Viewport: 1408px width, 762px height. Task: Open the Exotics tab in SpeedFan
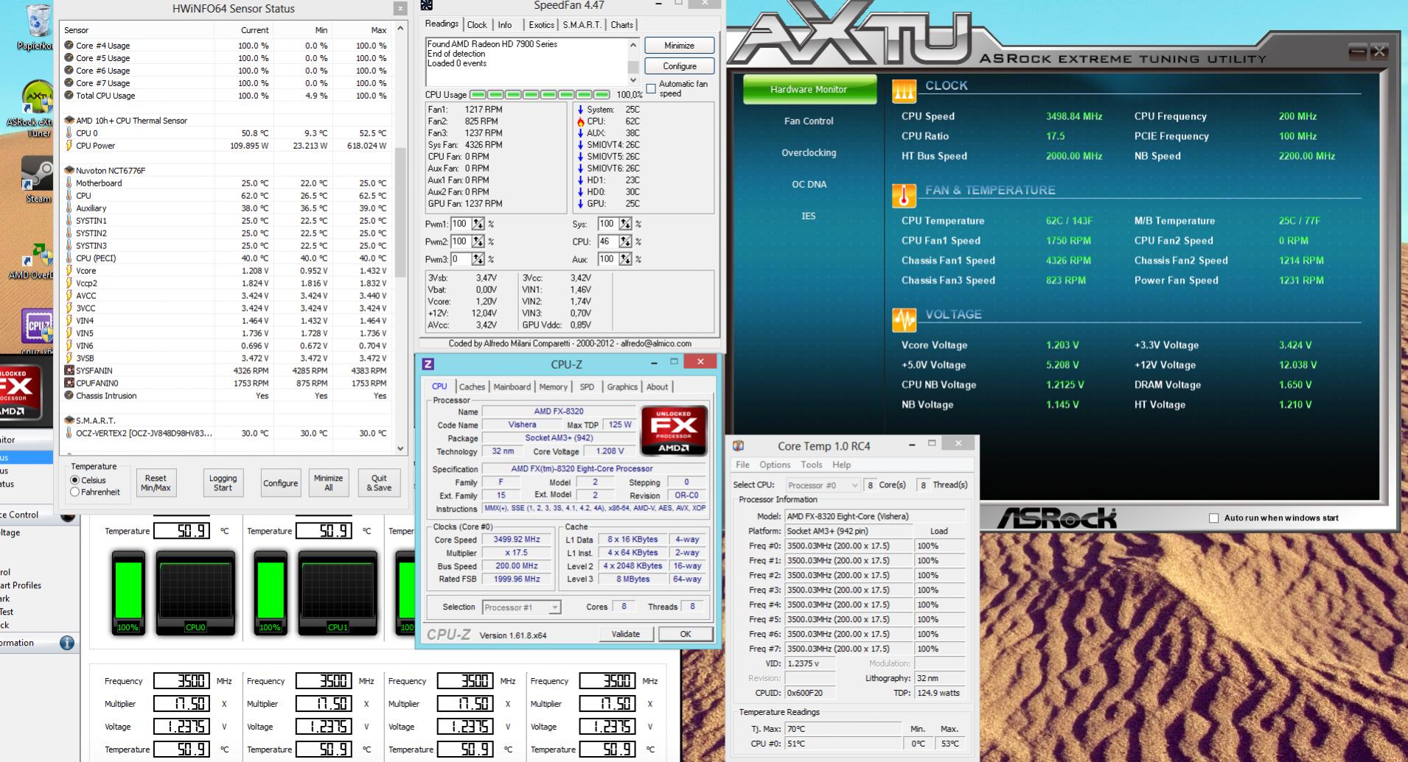pos(541,25)
